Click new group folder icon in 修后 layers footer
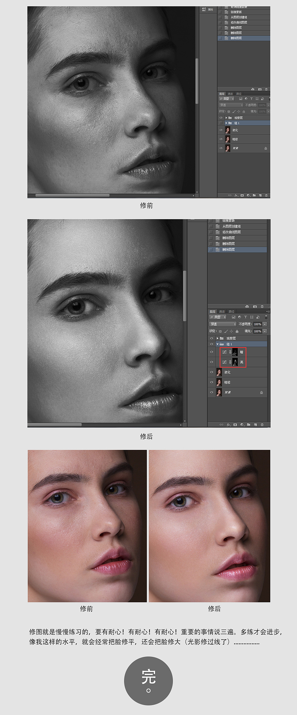The height and width of the screenshot is (715, 297). 249,424
